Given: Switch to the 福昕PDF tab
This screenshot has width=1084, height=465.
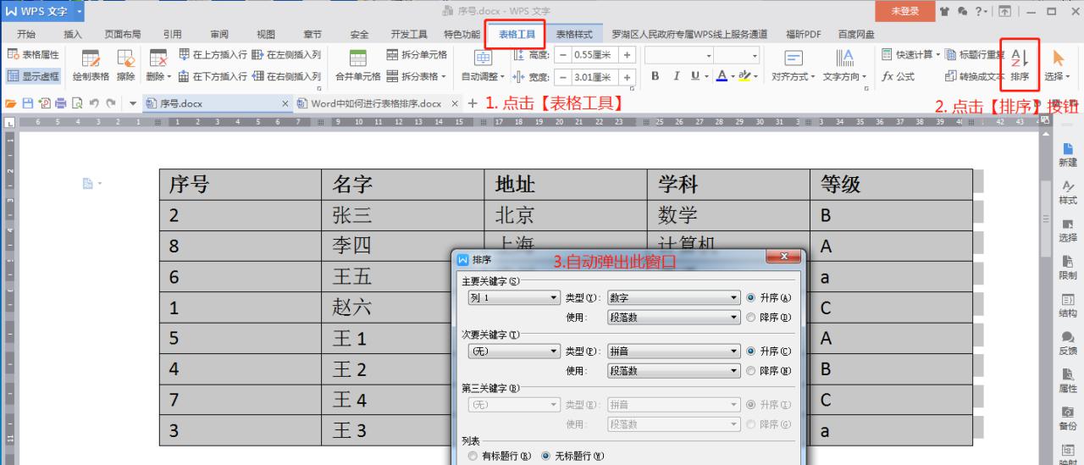Looking at the screenshot, I should point(805,34).
